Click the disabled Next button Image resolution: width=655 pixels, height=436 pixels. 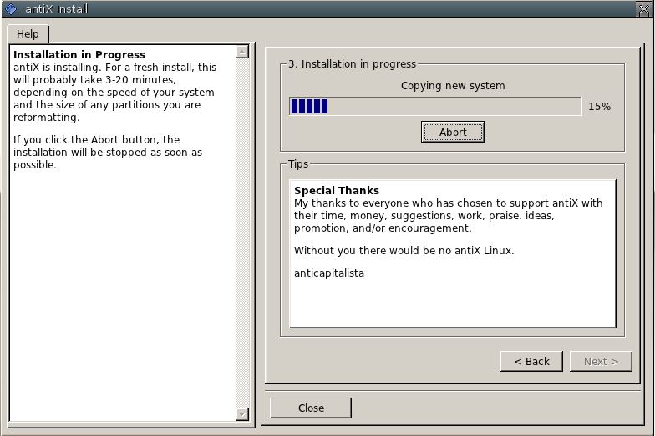[601, 361]
